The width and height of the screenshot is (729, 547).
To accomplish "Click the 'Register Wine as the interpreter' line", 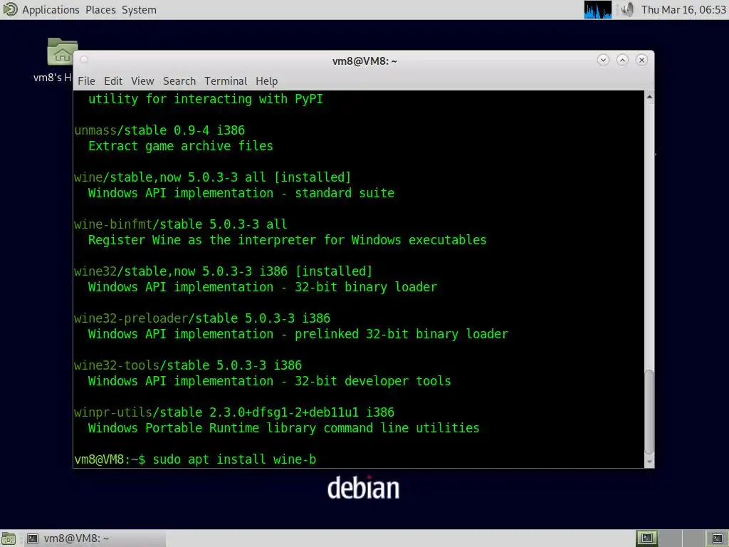I will pyautogui.click(x=288, y=240).
